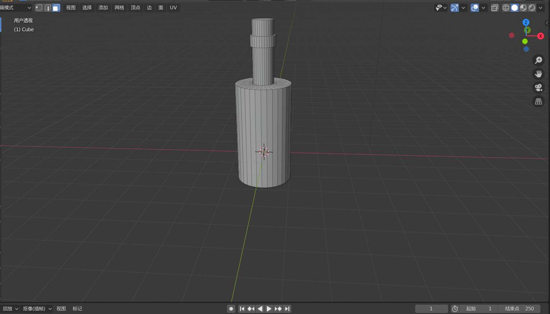Click the 起始 start frame field
This screenshot has height=314, width=550.
coord(479,309)
